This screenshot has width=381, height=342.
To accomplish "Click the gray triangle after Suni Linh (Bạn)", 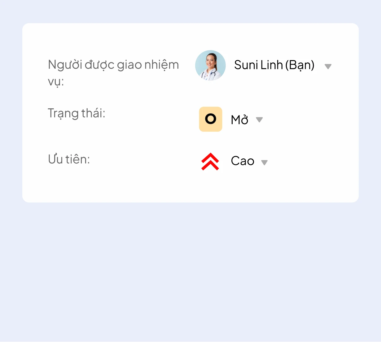I will tap(328, 66).
